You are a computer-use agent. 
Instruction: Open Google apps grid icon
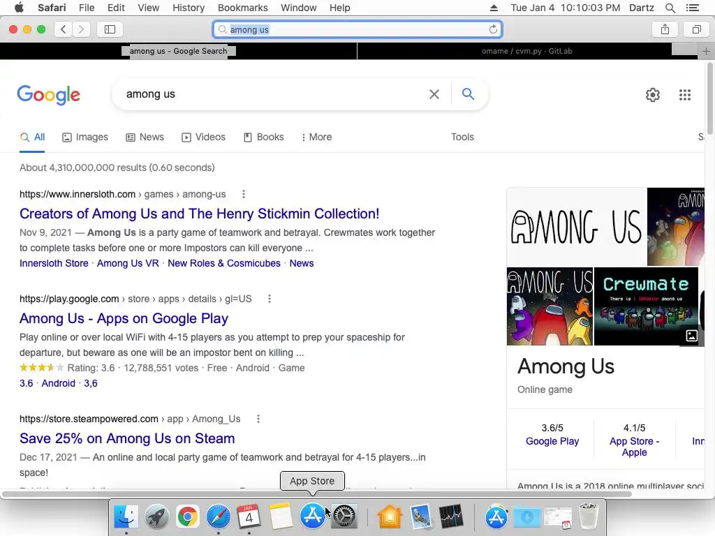[x=684, y=95]
